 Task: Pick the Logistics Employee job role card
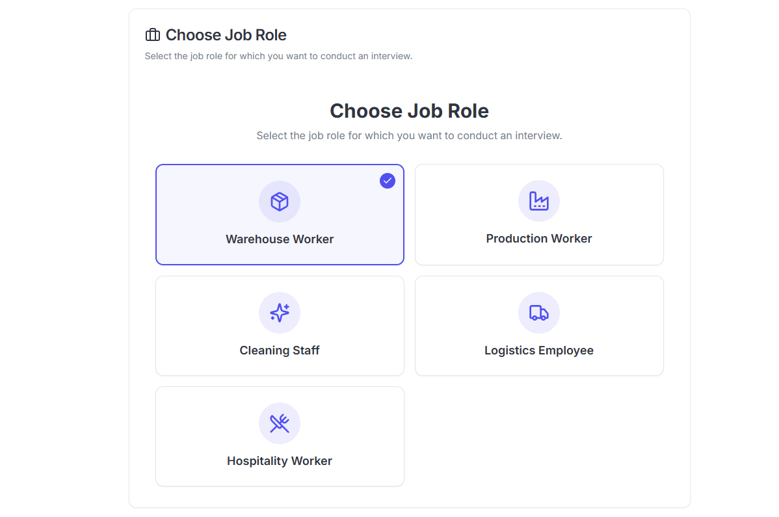[539, 326]
